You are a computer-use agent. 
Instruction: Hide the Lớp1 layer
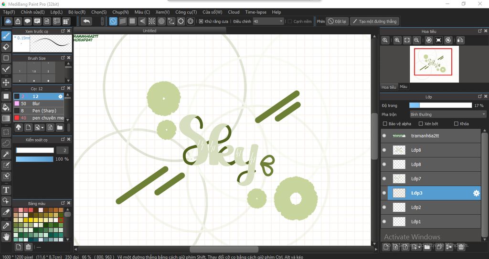(384, 222)
